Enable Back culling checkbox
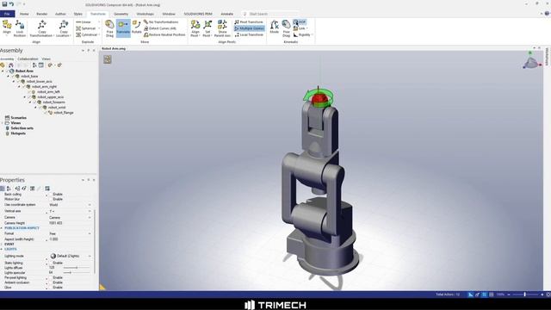The height and width of the screenshot is (310, 551). [x=50, y=195]
